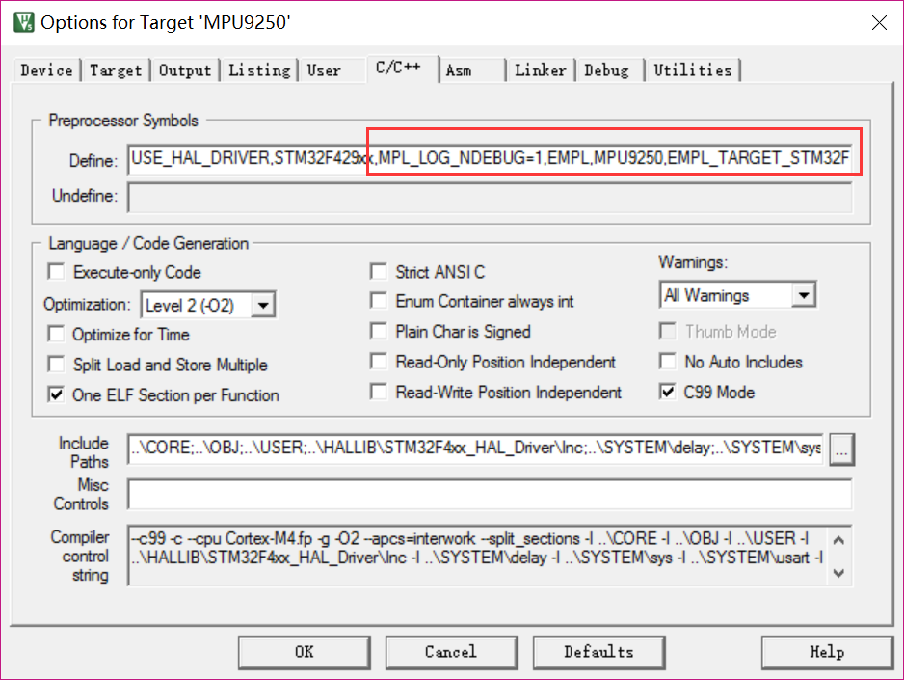The width and height of the screenshot is (904, 680).
Task: Click the Define preprocessor symbols field
Action: pos(490,158)
